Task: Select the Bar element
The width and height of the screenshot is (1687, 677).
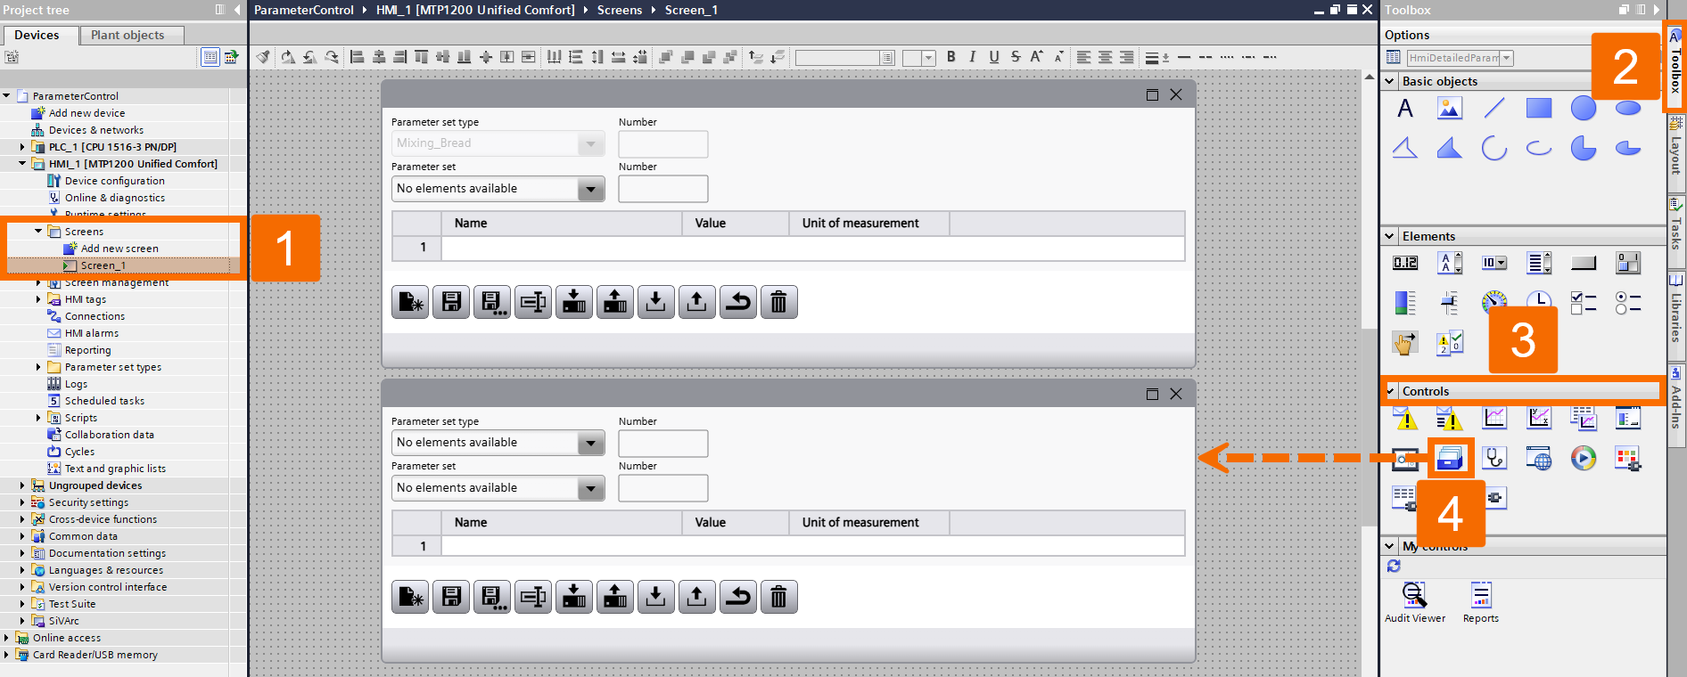Action: 1405,303
